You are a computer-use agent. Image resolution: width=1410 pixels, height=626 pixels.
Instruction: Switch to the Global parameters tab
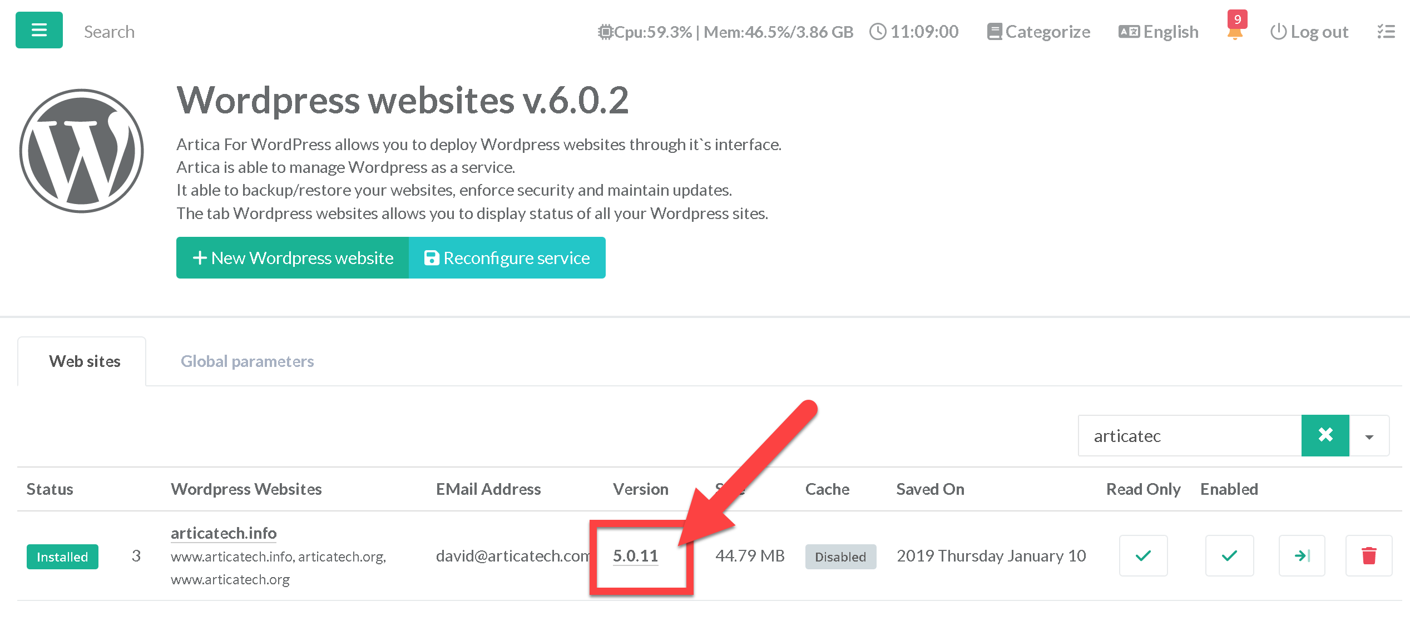247,361
